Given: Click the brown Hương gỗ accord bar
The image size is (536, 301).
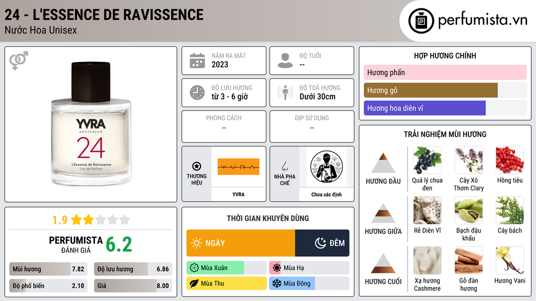Looking at the screenshot, I should click(x=431, y=90).
